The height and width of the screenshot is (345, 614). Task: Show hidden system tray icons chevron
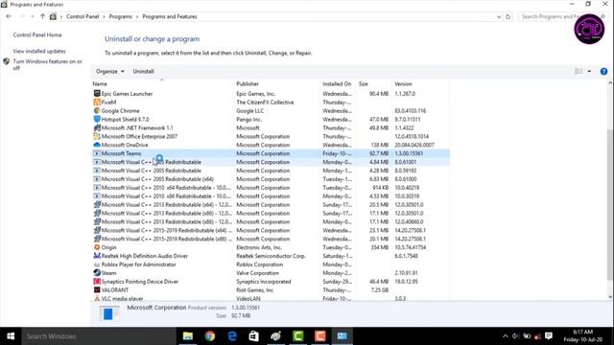pos(506,336)
